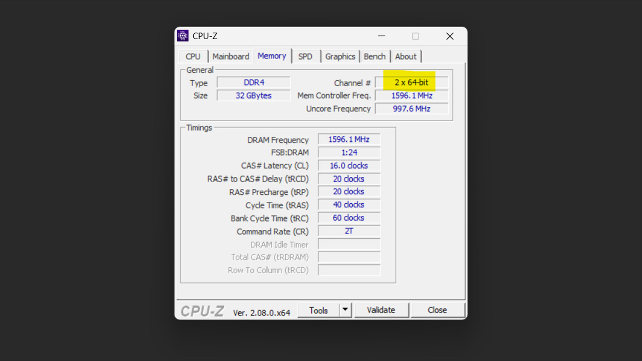Minimize the CPU-Z window
642x361 pixels.
point(382,36)
